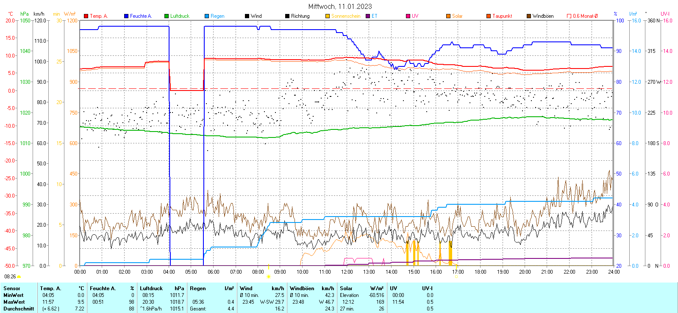Click the sunrise sun icon below the time axis
This screenshot has width=678, height=313.
pyautogui.click(x=269, y=277)
